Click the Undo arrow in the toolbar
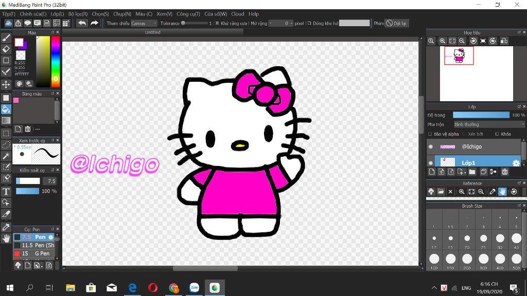 (82, 23)
